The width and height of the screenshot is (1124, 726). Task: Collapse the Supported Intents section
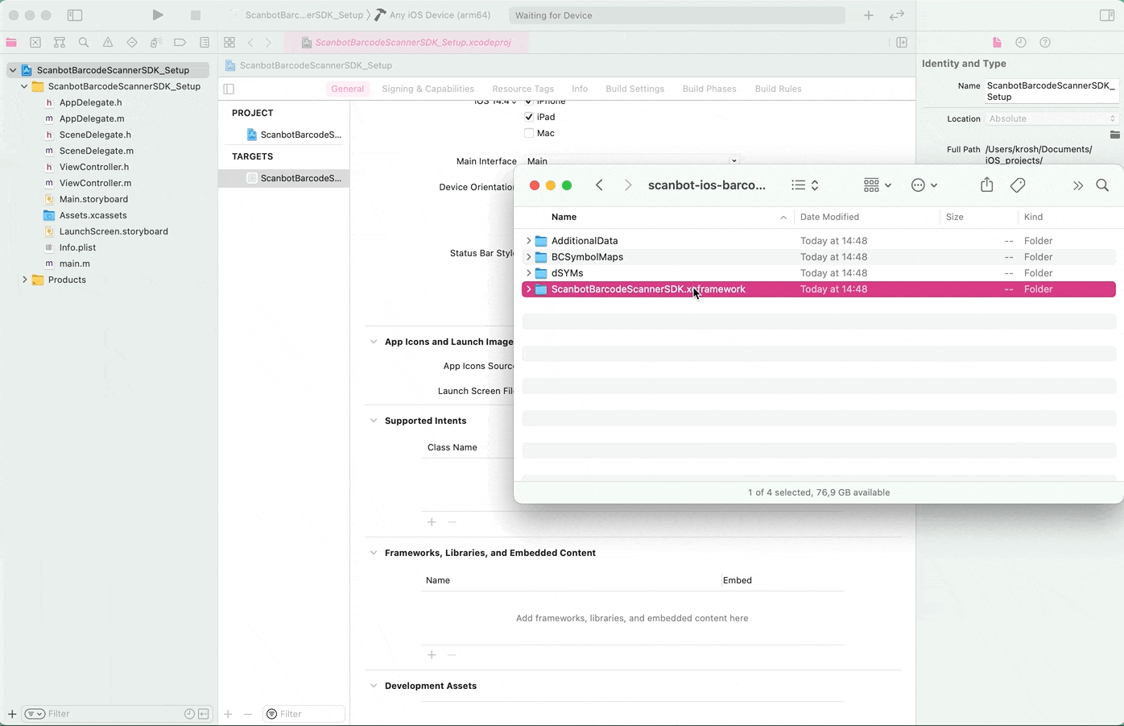click(x=374, y=421)
